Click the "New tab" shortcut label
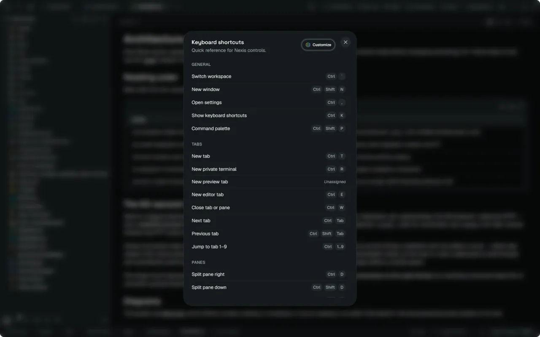The width and height of the screenshot is (540, 337). click(201, 156)
